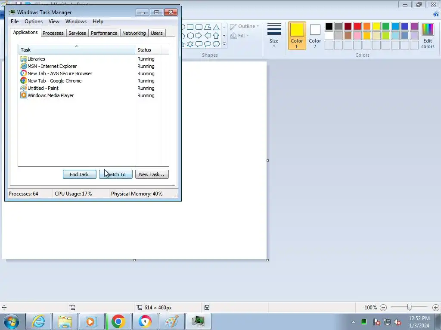Click the Paint Help question mark icon
This screenshot has height=330, width=441.
tap(436, 14)
